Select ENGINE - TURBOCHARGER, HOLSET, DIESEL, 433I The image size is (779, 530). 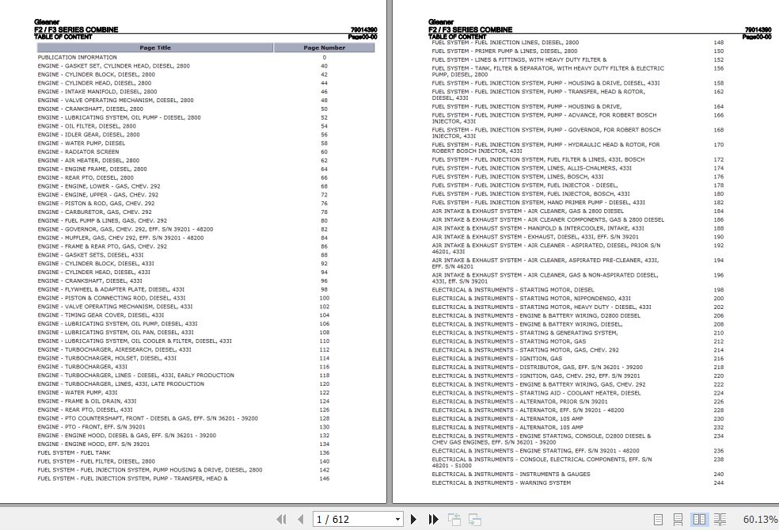click(108, 358)
